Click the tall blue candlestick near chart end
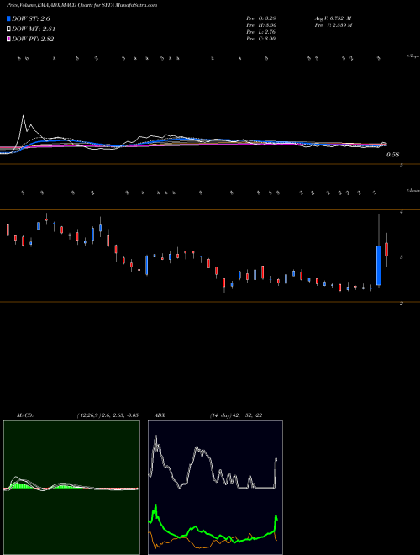This screenshot has height=555, width=420. click(x=379, y=265)
